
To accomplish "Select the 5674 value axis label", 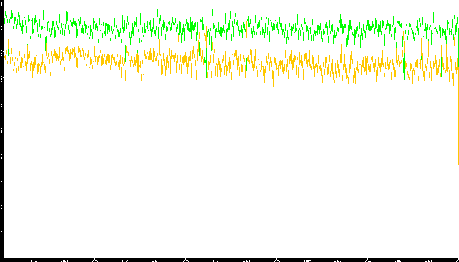I will click(x=2, y=53).
